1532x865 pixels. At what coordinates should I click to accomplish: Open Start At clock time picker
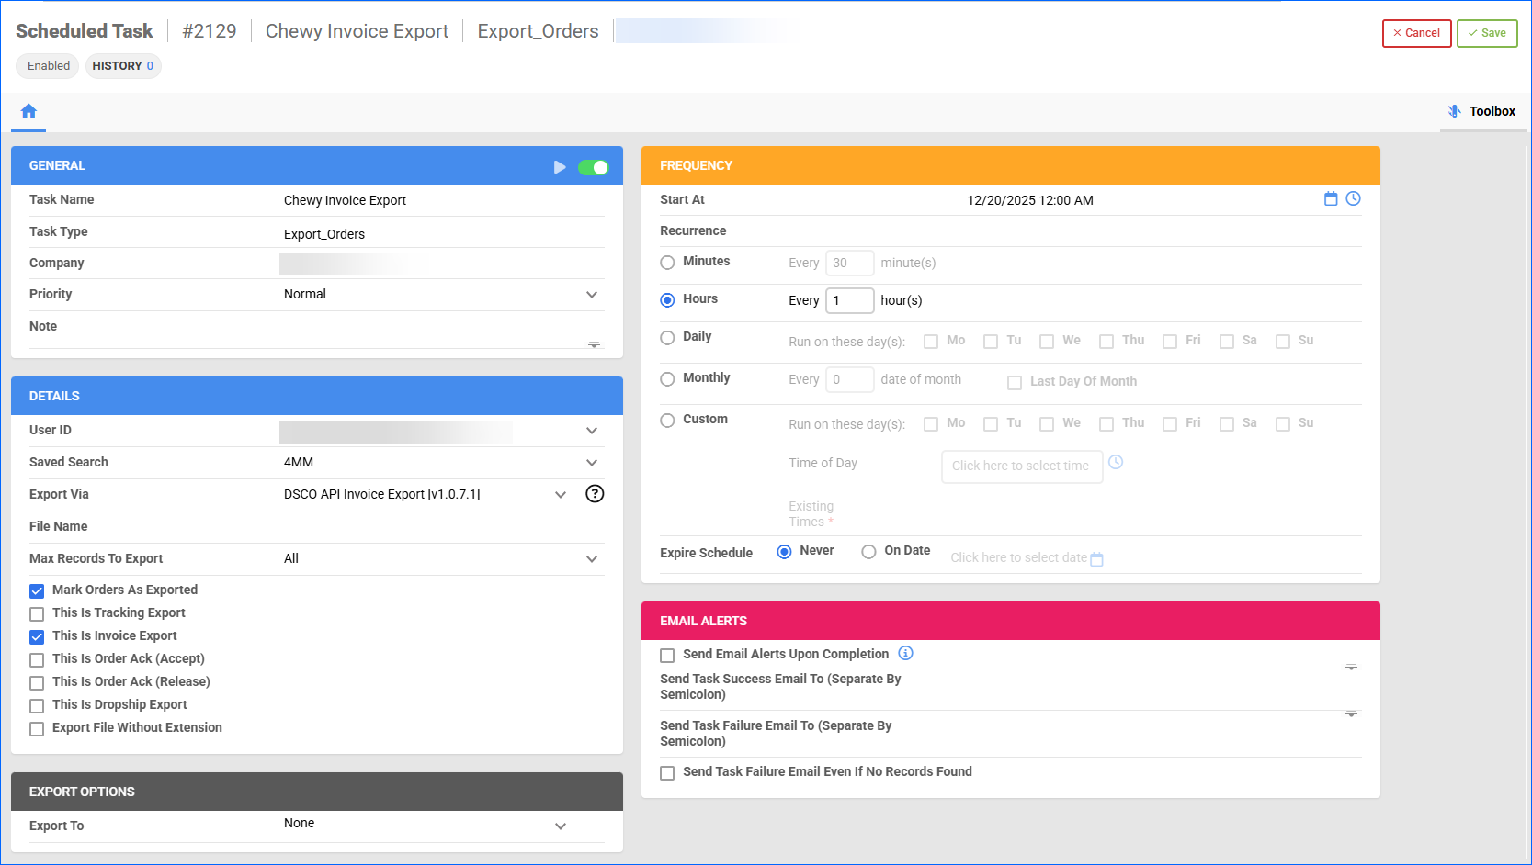coord(1353,199)
